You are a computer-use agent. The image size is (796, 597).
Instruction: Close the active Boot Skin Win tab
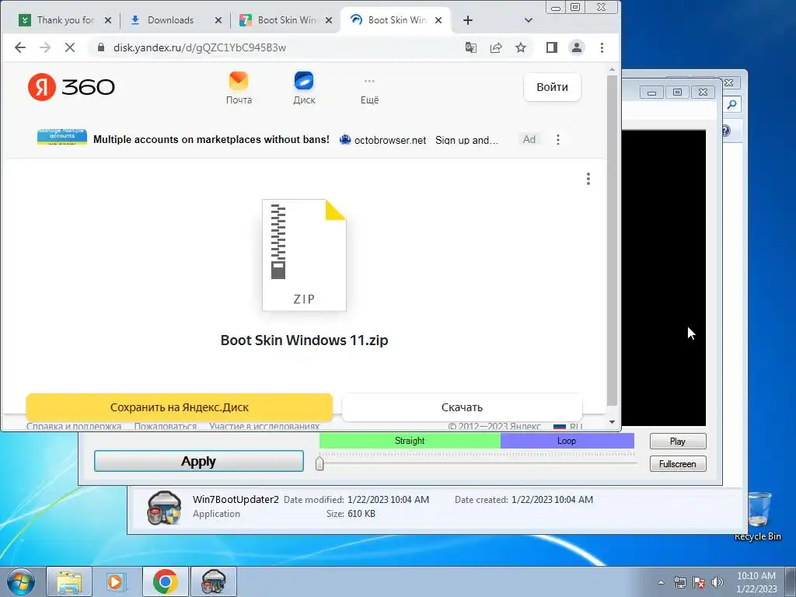[x=438, y=20]
